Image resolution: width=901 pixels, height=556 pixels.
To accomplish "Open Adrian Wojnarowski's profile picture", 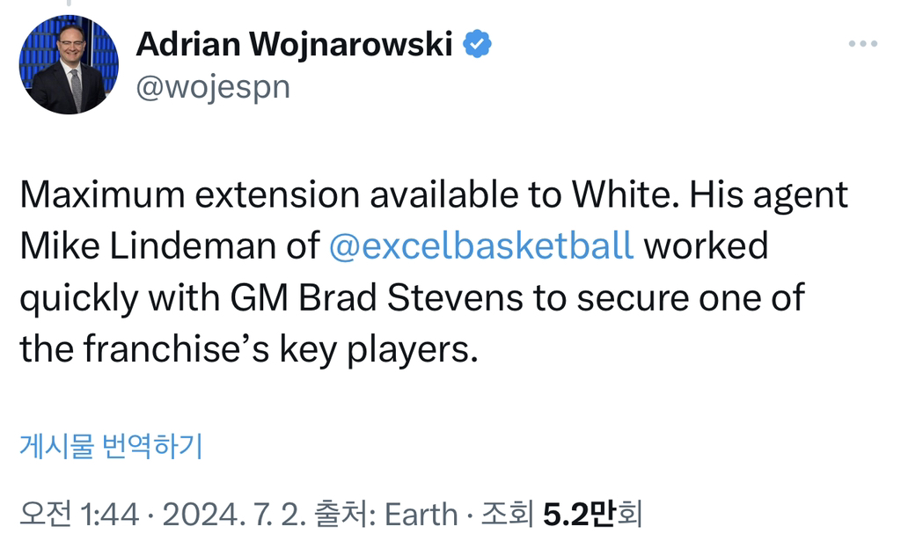I will 69,65.
